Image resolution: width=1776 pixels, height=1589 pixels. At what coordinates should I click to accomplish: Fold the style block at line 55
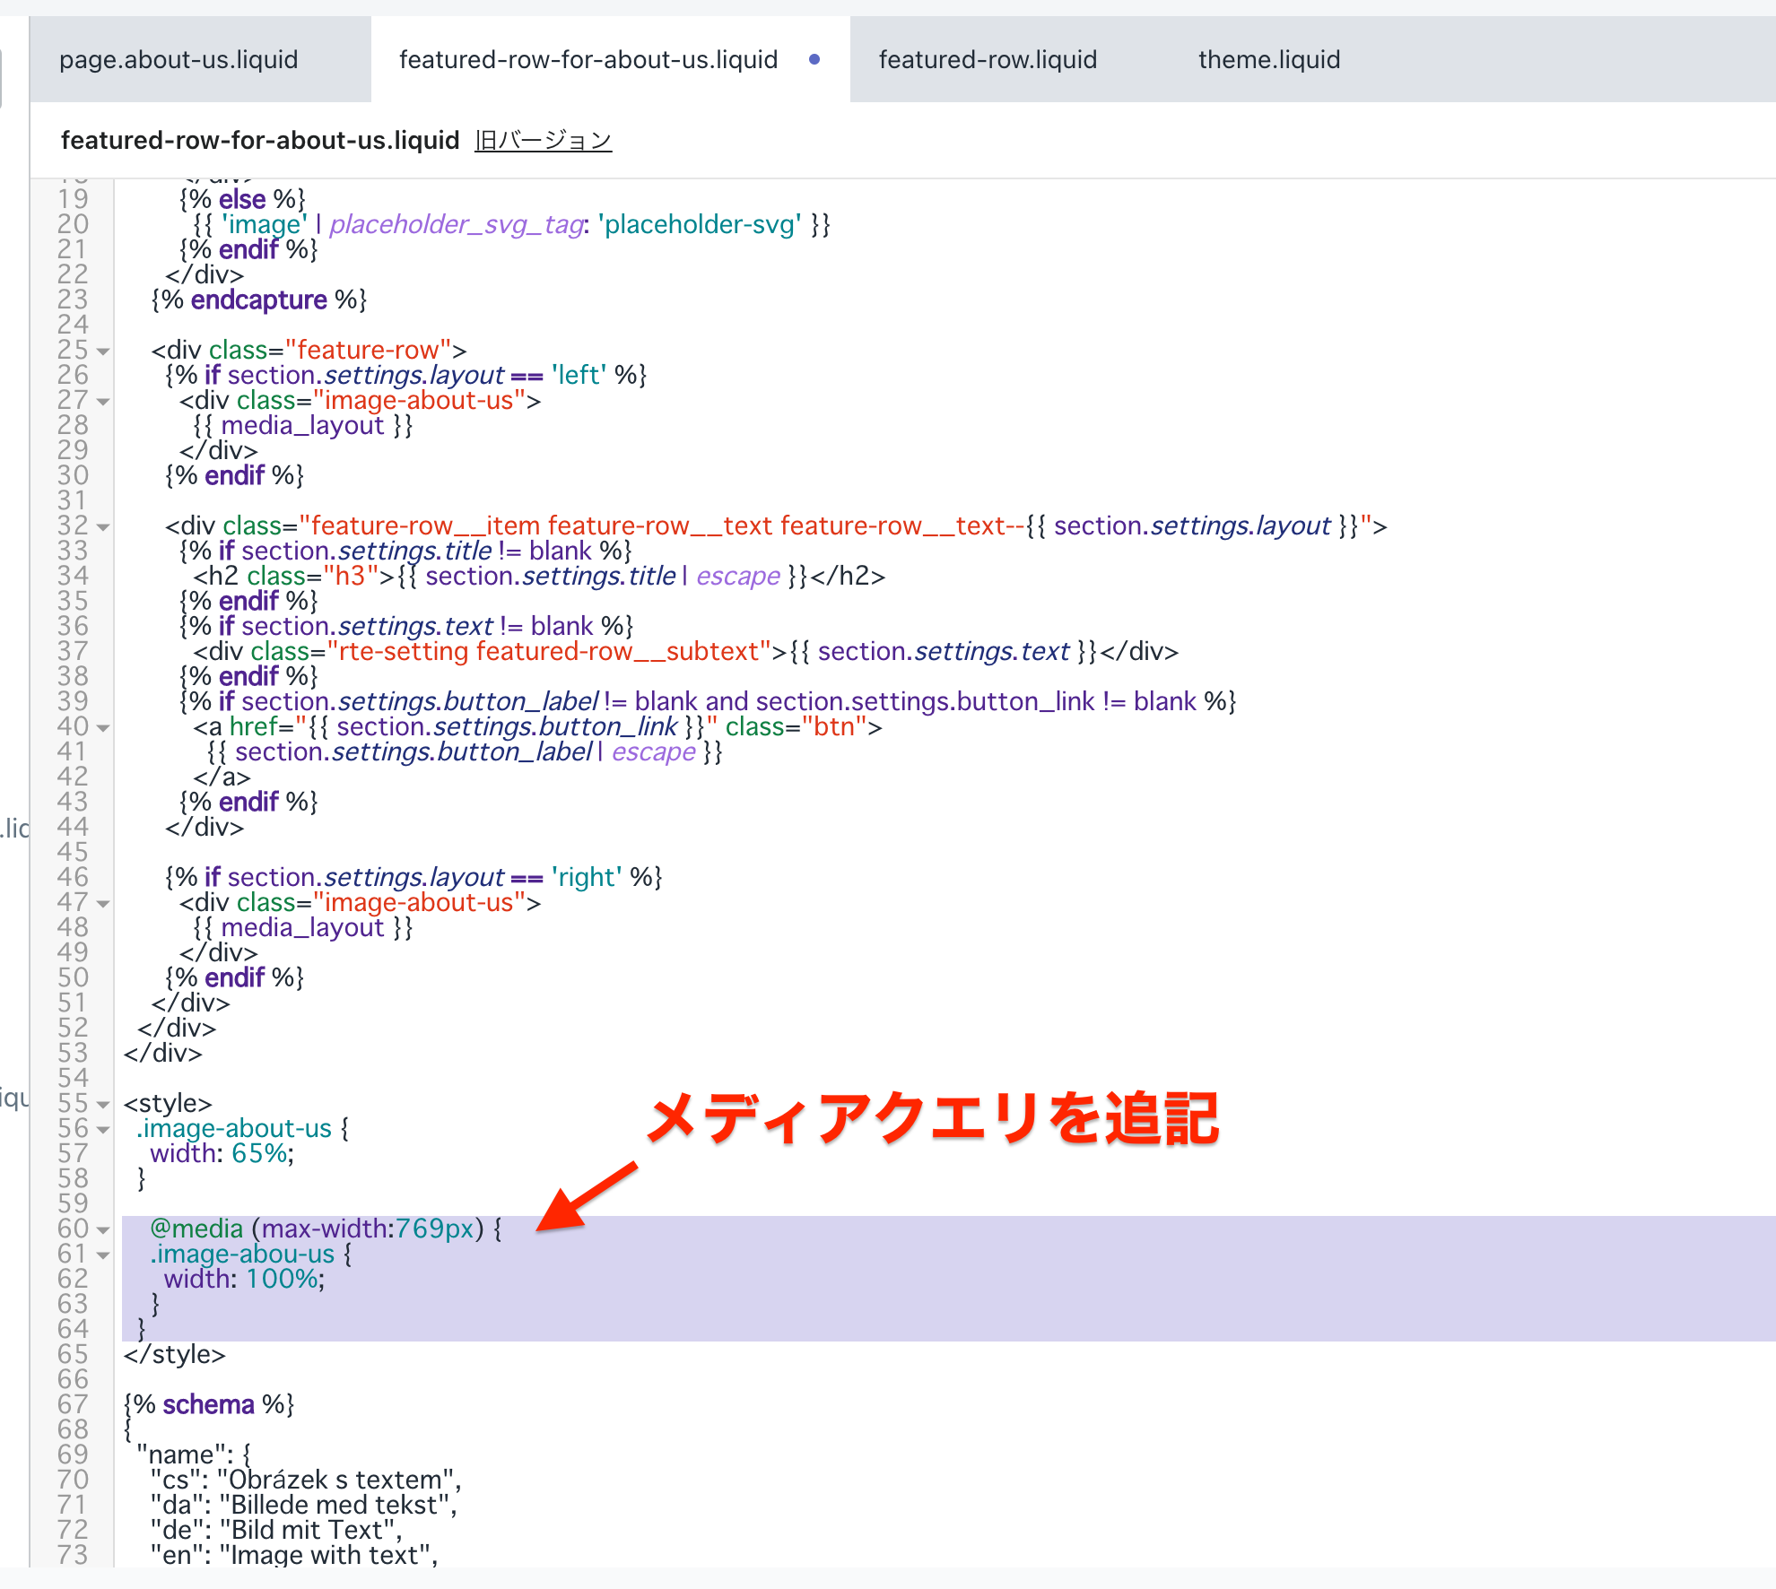click(x=103, y=1105)
